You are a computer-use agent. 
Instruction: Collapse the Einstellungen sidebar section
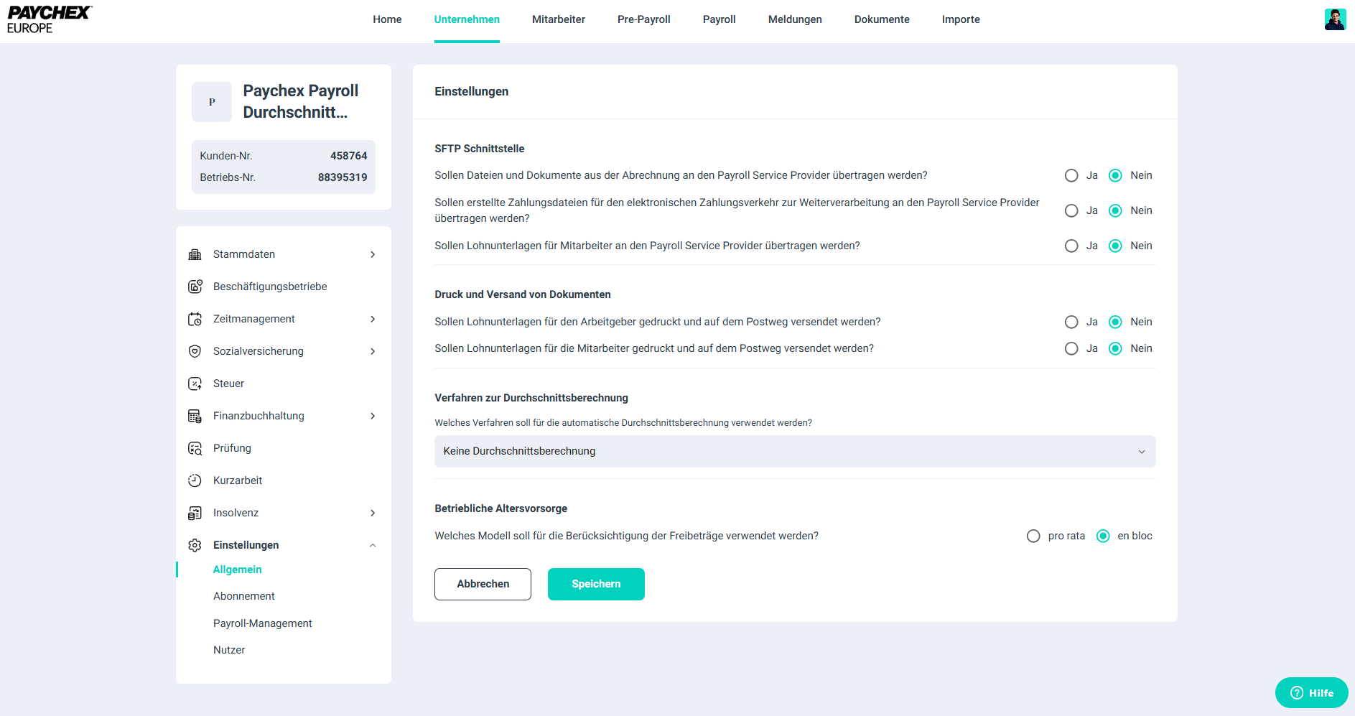pos(373,545)
